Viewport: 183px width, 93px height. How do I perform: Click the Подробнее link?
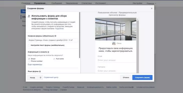pyautogui.click(x=59, y=28)
